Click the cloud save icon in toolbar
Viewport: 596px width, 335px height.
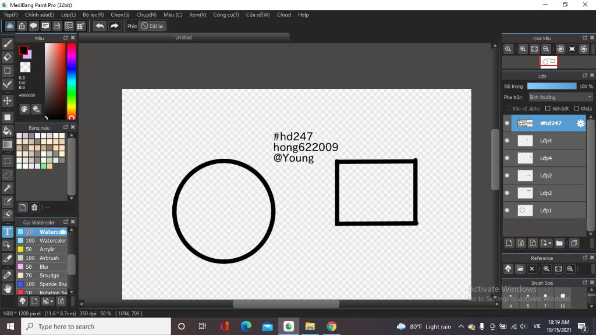[x=10, y=26]
